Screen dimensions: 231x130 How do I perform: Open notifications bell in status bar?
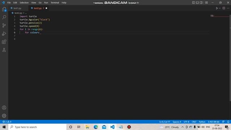click(x=228, y=122)
